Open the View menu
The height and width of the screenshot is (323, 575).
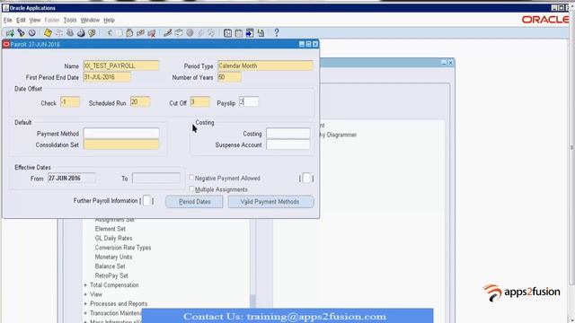[35, 20]
